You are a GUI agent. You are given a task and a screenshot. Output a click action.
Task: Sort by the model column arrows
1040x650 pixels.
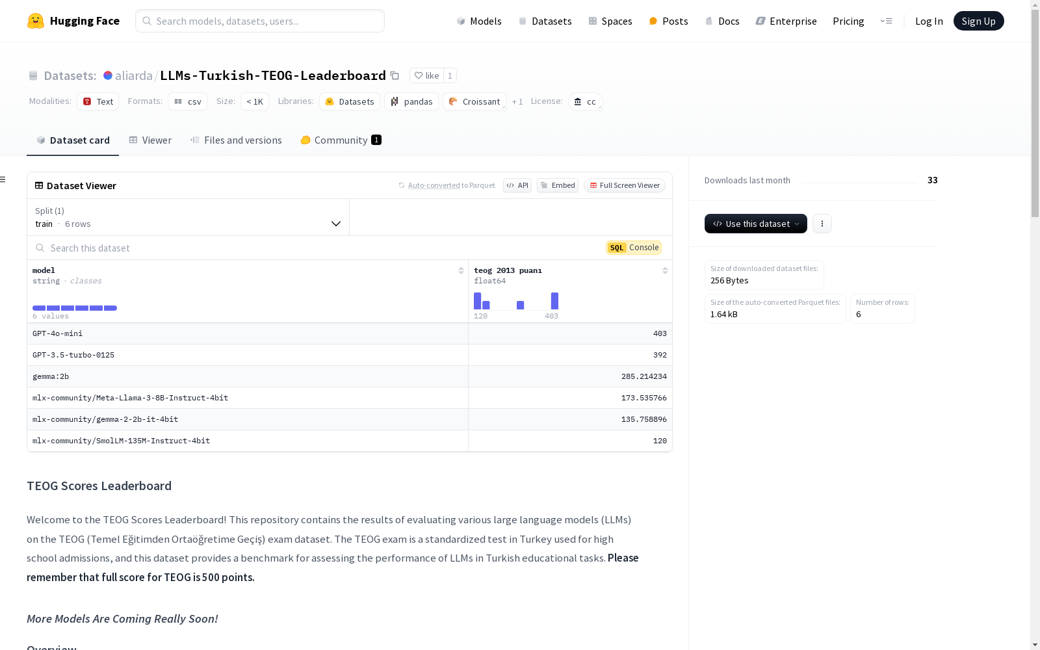pyautogui.click(x=461, y=270)
